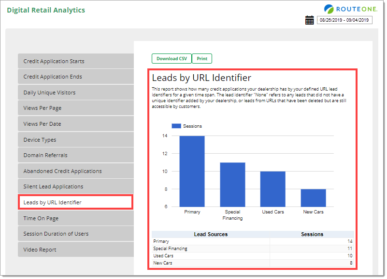387x279 pixels.
Task: Open Credit Application Ends report
Action: click(x=75, y=77)
